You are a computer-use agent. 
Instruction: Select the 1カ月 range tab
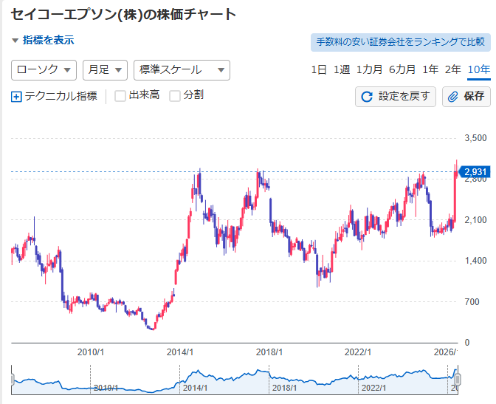pos(370,69)
